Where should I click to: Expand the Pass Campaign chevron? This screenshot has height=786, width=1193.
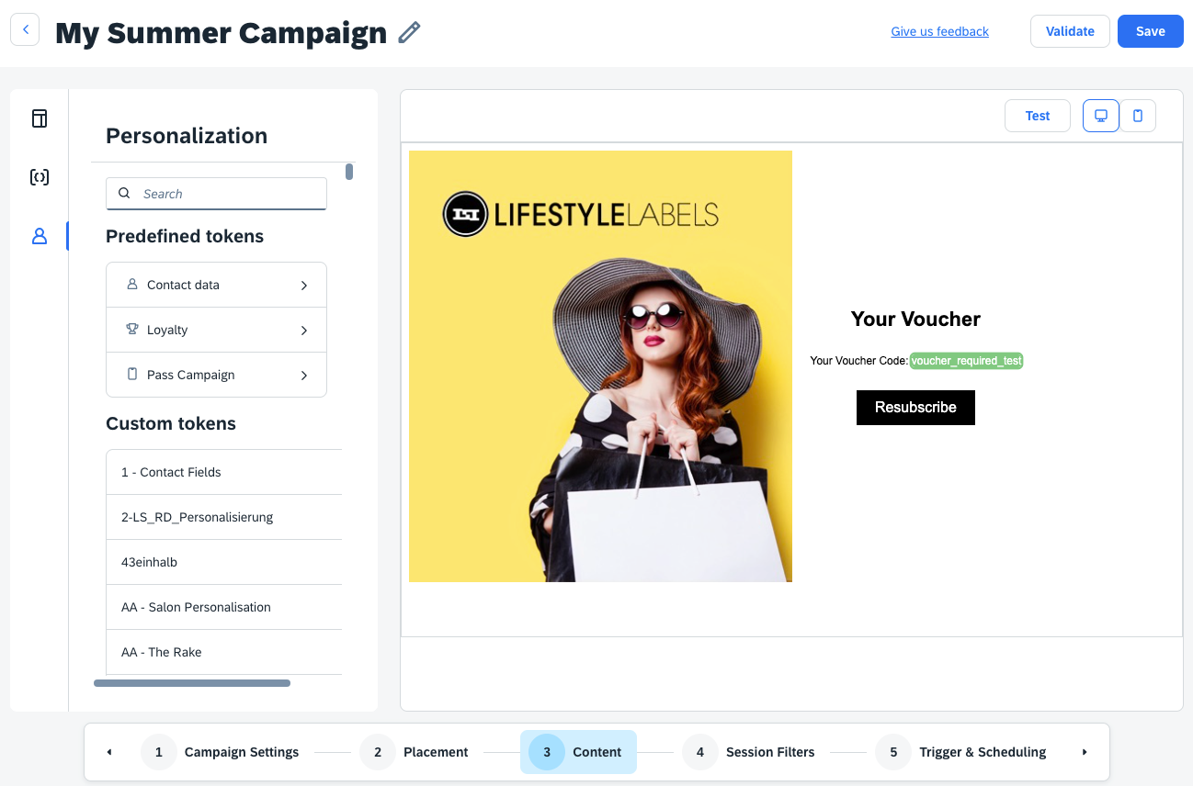click(304, 376)
